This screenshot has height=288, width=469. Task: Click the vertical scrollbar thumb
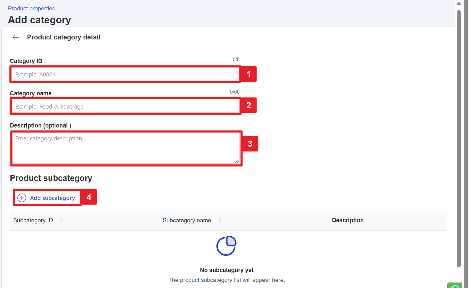pos(459,138)
